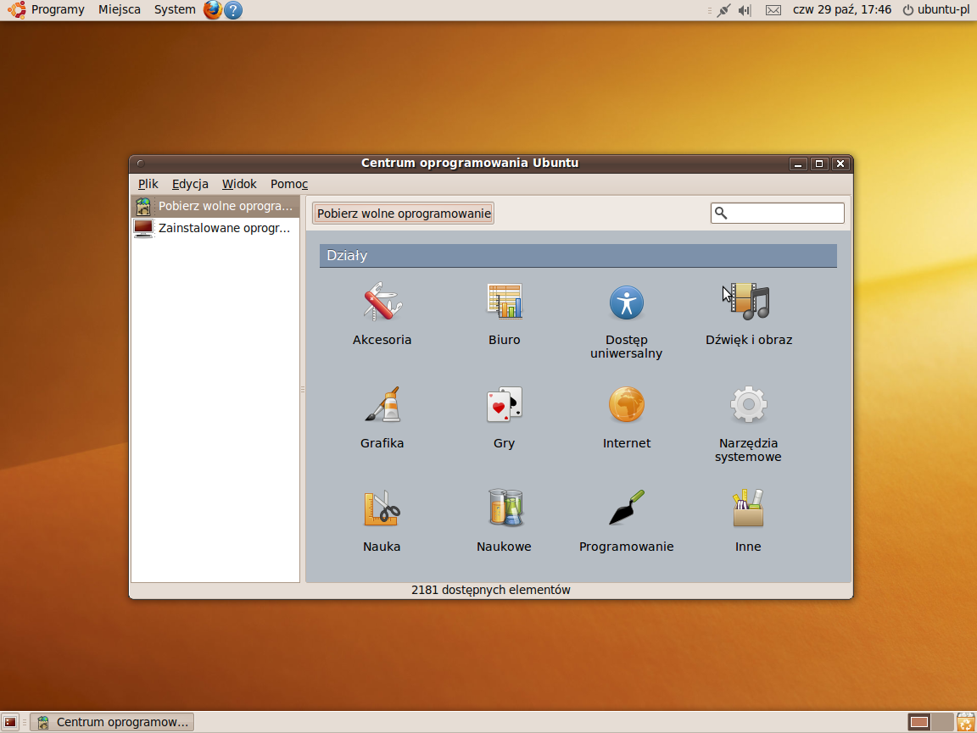The height and width of the screenshot is (733, 977).
Task: Click the search input field
Action: point(778,213)
